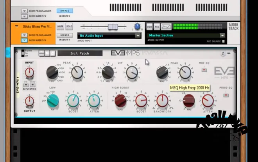Click the dark red HIGH BOOST kHz knob
The width and height of the screenshot is (258, 162).
click(x=120, y=101)
